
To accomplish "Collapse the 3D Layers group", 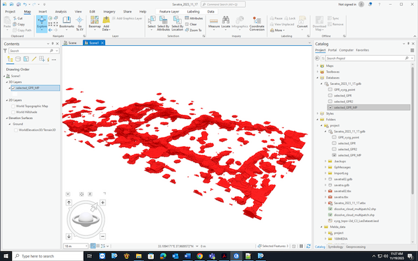I will pyautogui.click(x=7, y=82).
